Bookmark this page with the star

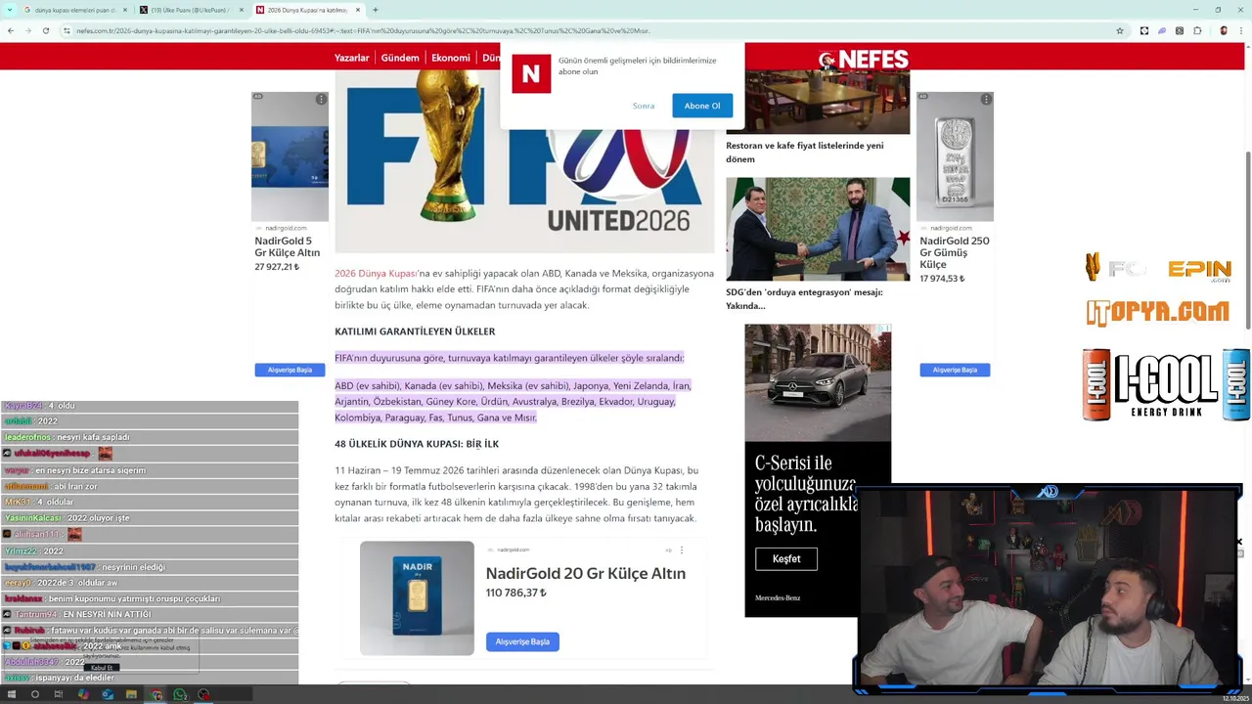(x=1120, y=30)
